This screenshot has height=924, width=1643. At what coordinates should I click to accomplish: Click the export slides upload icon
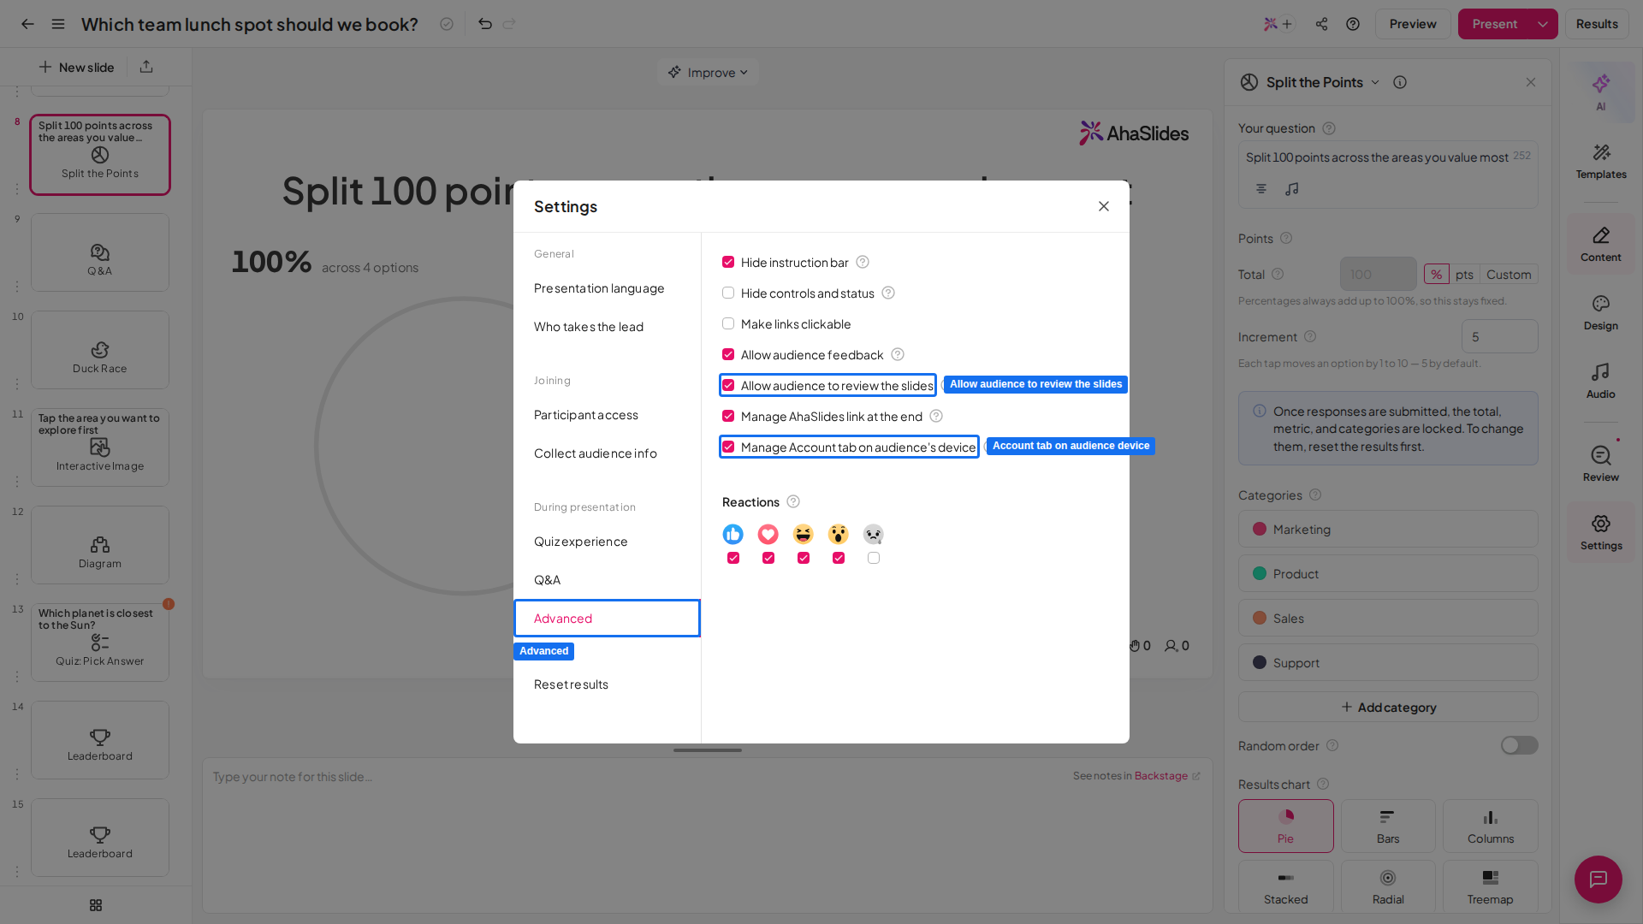click(x=146, y=67)
